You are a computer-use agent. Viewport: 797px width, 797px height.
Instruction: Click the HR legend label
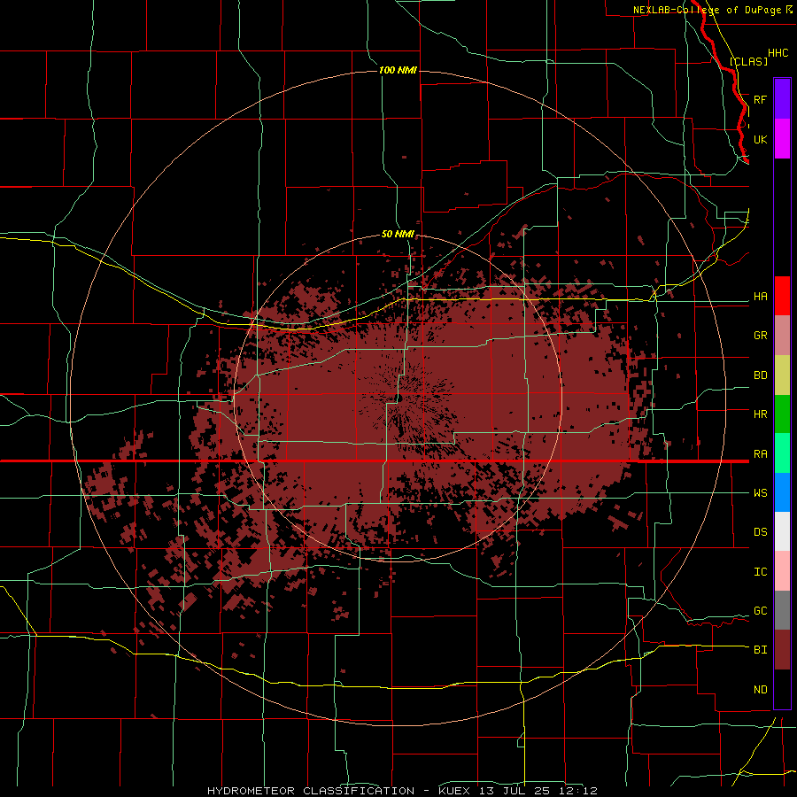[x=760, y=414]
